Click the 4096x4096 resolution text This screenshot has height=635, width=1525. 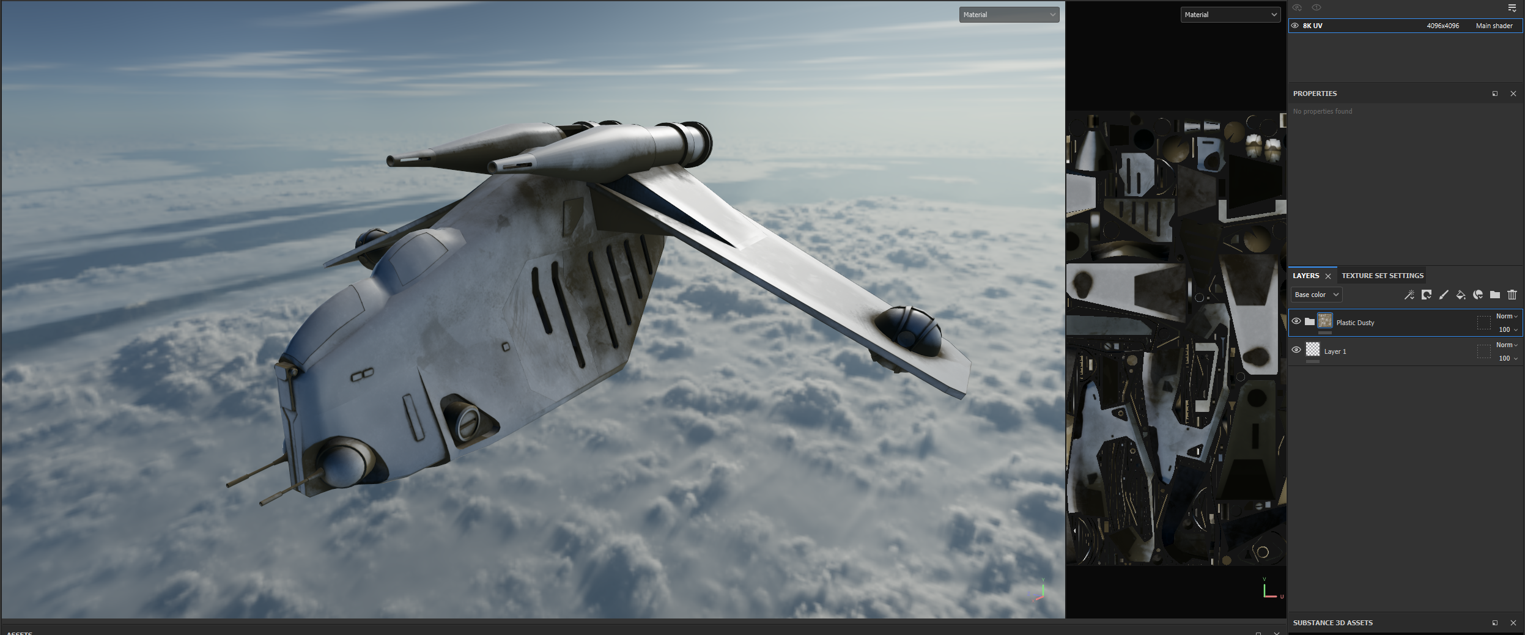tap(1442, 26)
